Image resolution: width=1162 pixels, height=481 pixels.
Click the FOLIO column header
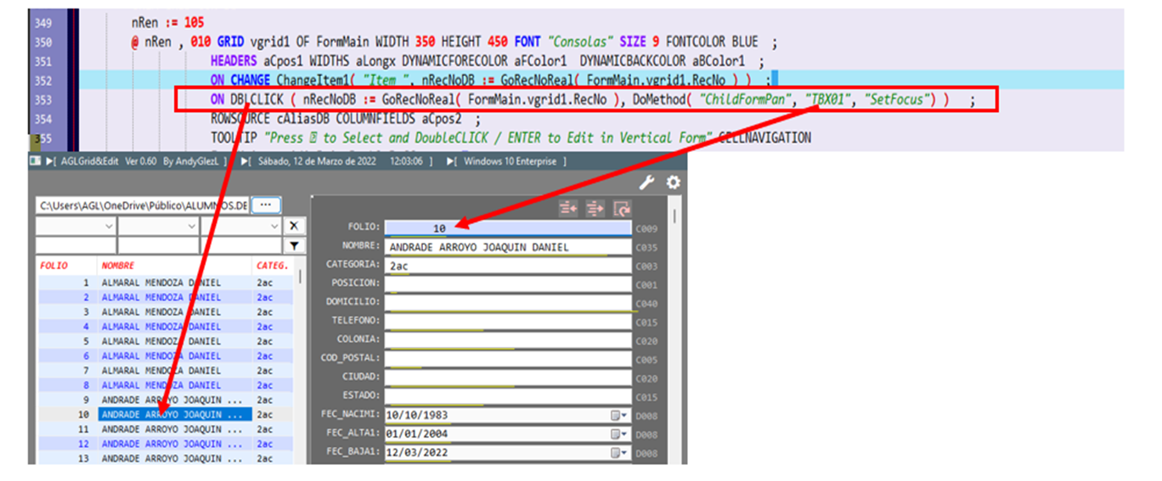54,266
